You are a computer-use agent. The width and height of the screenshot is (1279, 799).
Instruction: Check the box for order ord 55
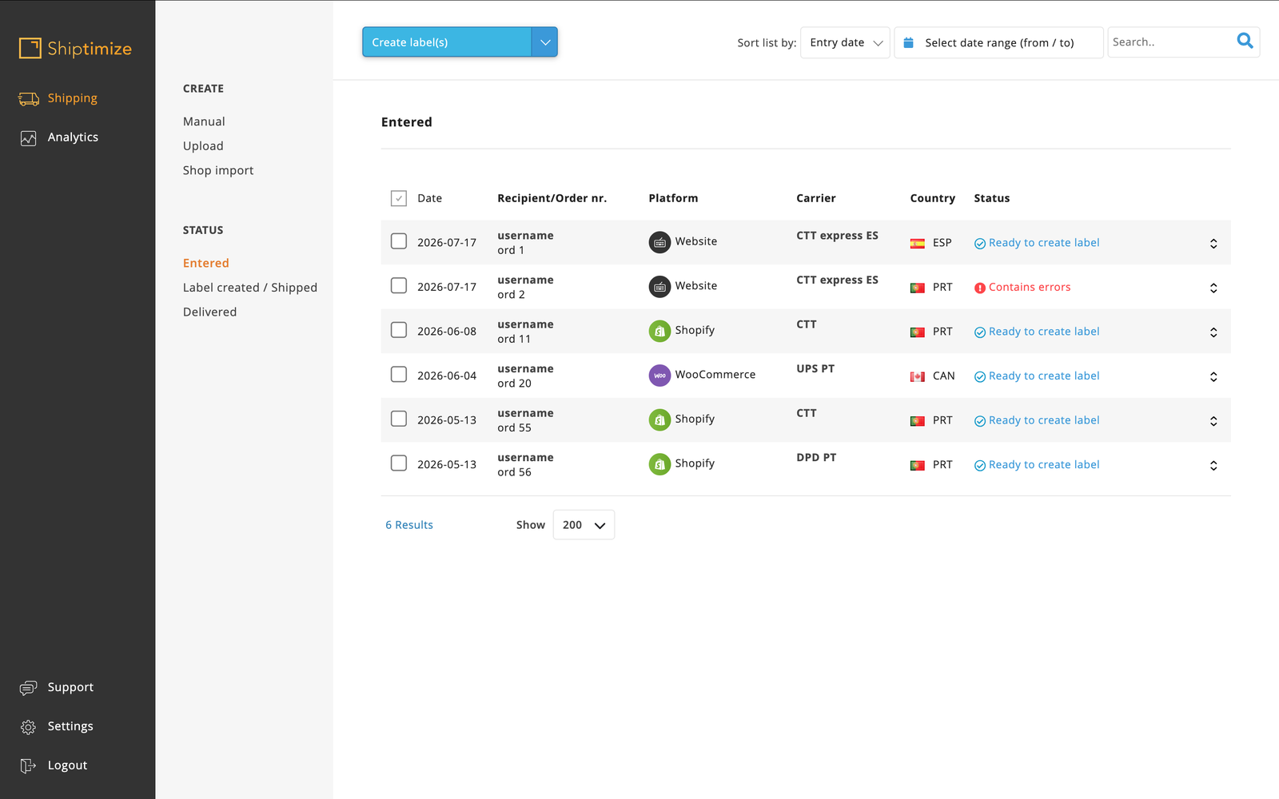pos(399,419)
